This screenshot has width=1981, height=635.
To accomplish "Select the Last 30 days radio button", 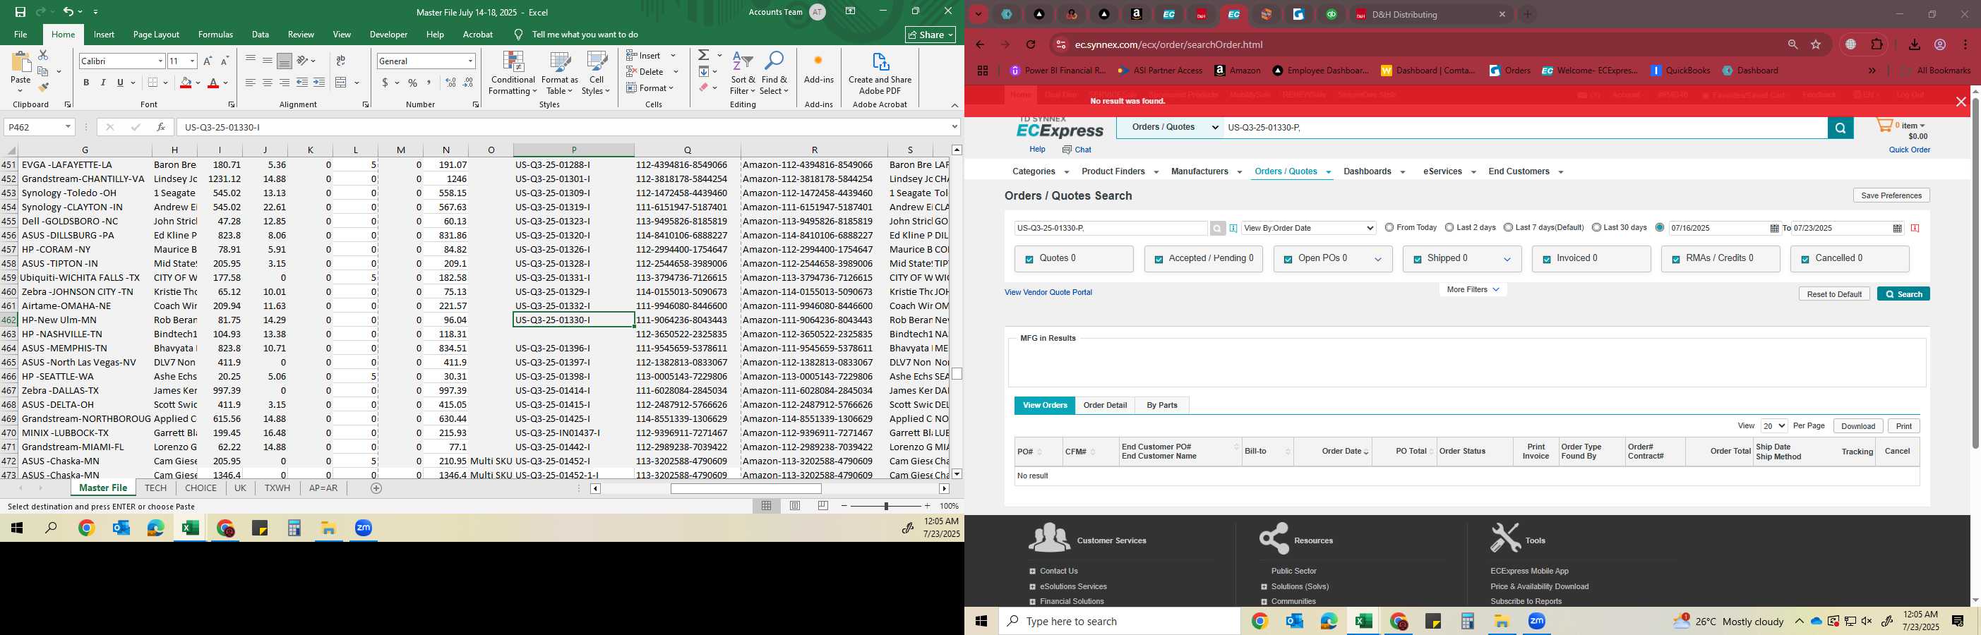I will [x=1596, y=228].
